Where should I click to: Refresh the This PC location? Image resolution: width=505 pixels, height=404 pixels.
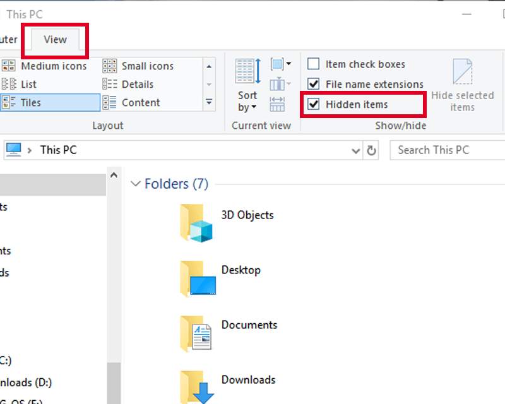371,150
